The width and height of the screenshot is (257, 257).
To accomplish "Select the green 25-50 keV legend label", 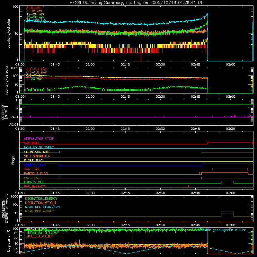I will point(35,17).
